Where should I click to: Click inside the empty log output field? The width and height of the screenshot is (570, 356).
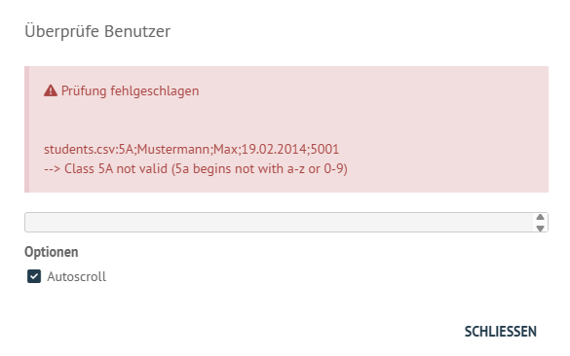click(x=280, y=222)
